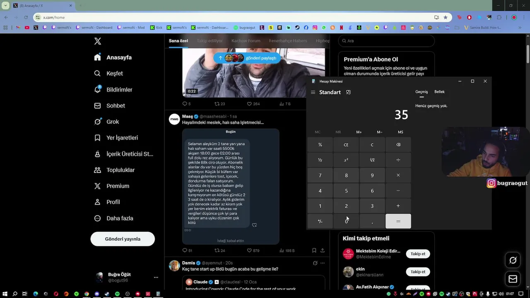Open Damla profile name link

[x=188, y=263]
